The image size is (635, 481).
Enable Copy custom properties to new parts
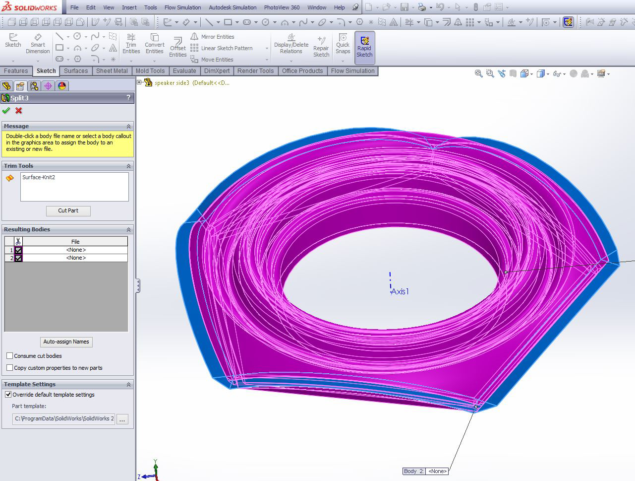[9, 367]
